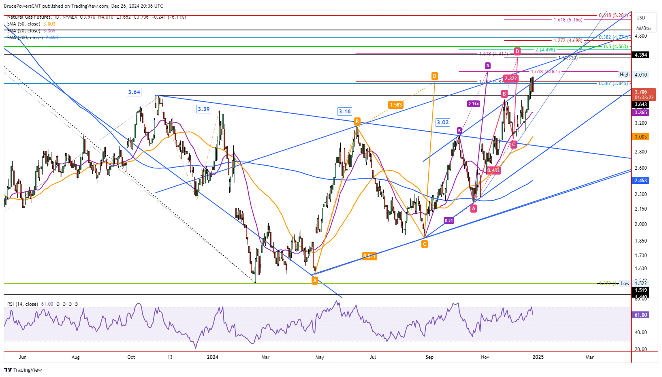Click the orange D pattern point
Image resolution: width=662 pixels, height=377 pixels.
[x=434, y=76]
